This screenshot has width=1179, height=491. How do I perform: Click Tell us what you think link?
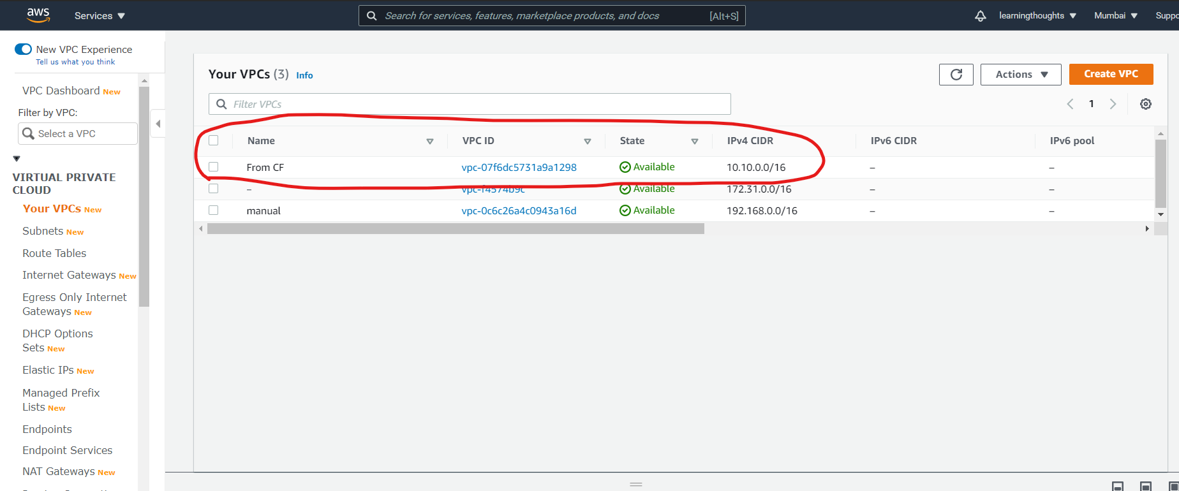pyautogui.click(x=75, y=62)
